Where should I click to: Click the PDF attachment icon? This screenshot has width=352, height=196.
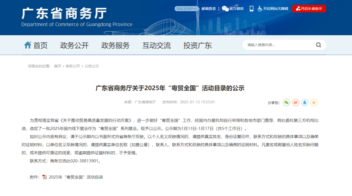45,177
